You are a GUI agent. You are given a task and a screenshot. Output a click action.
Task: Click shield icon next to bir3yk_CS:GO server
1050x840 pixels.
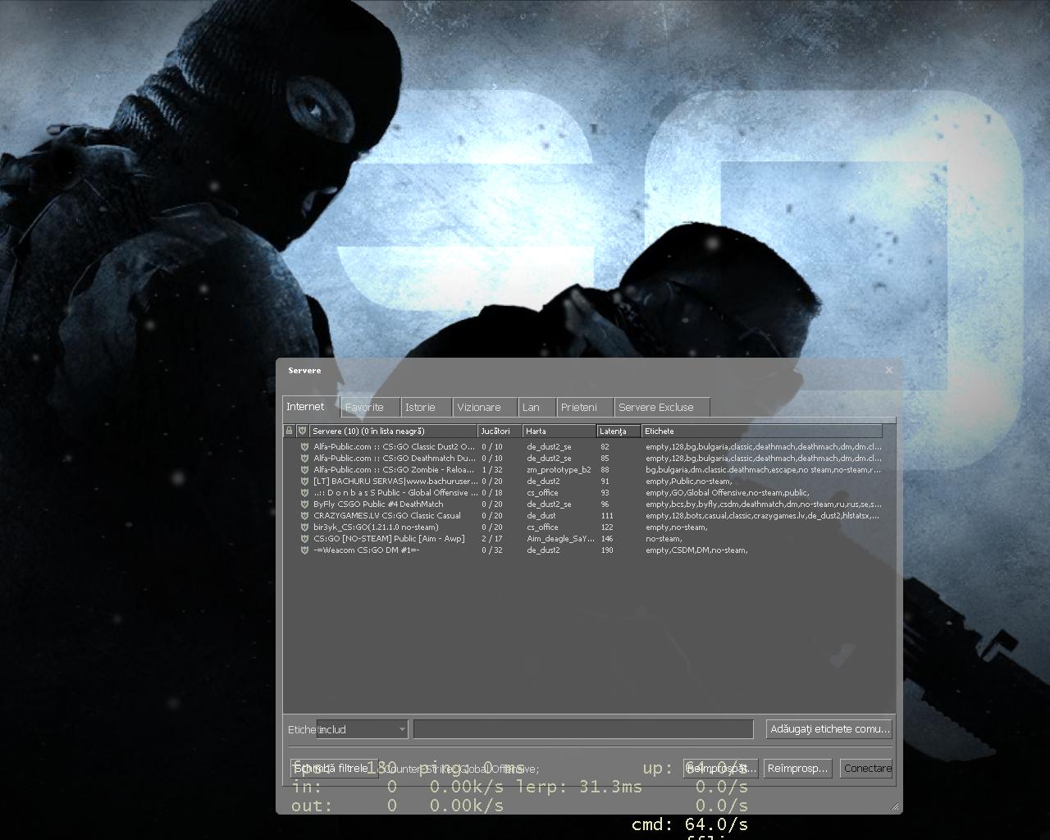point(304,527)
